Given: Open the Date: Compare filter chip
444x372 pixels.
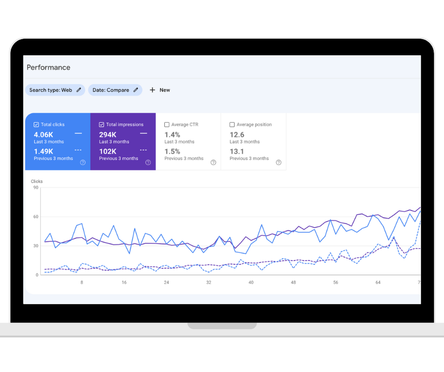Looking at the screenshot, I should 115,90.
